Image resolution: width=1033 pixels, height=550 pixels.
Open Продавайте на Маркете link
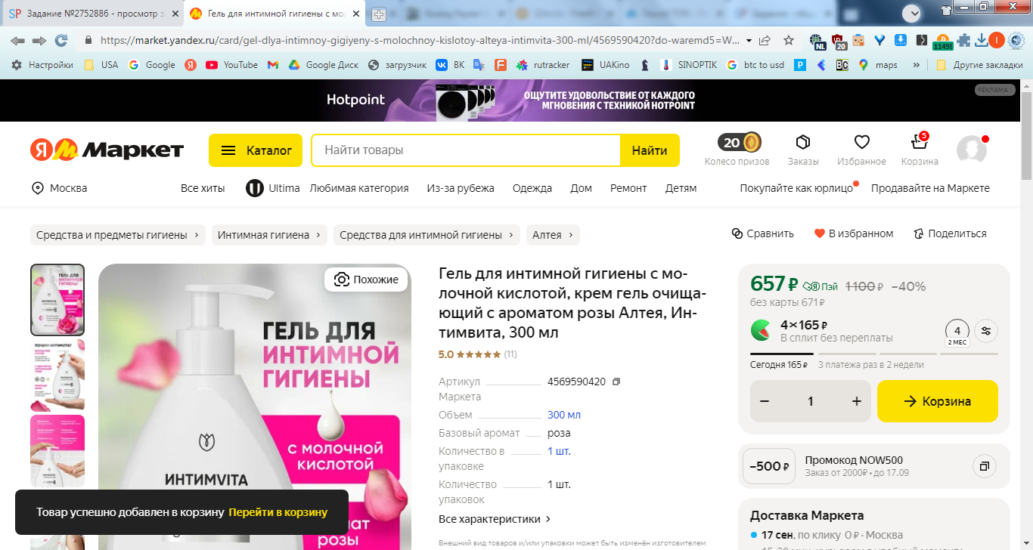click(930, 188)
